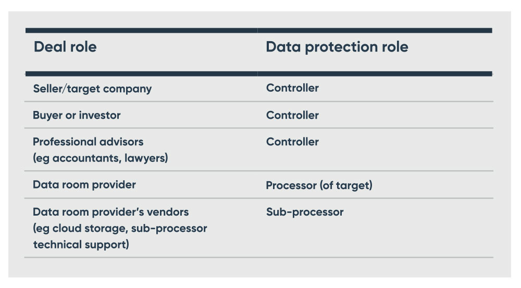This screenshot has height=288, width=521.
Task: Click 'Data room provider's vendors' text
Action: [x=110, y=212]
